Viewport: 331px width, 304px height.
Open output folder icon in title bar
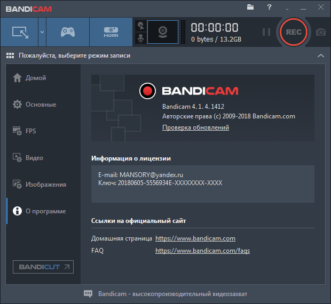pos(250,7)
